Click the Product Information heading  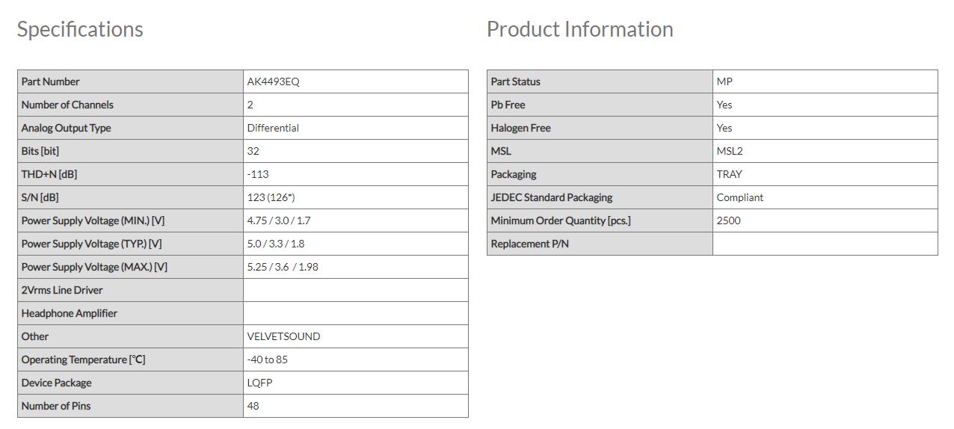tap(579, 29)
